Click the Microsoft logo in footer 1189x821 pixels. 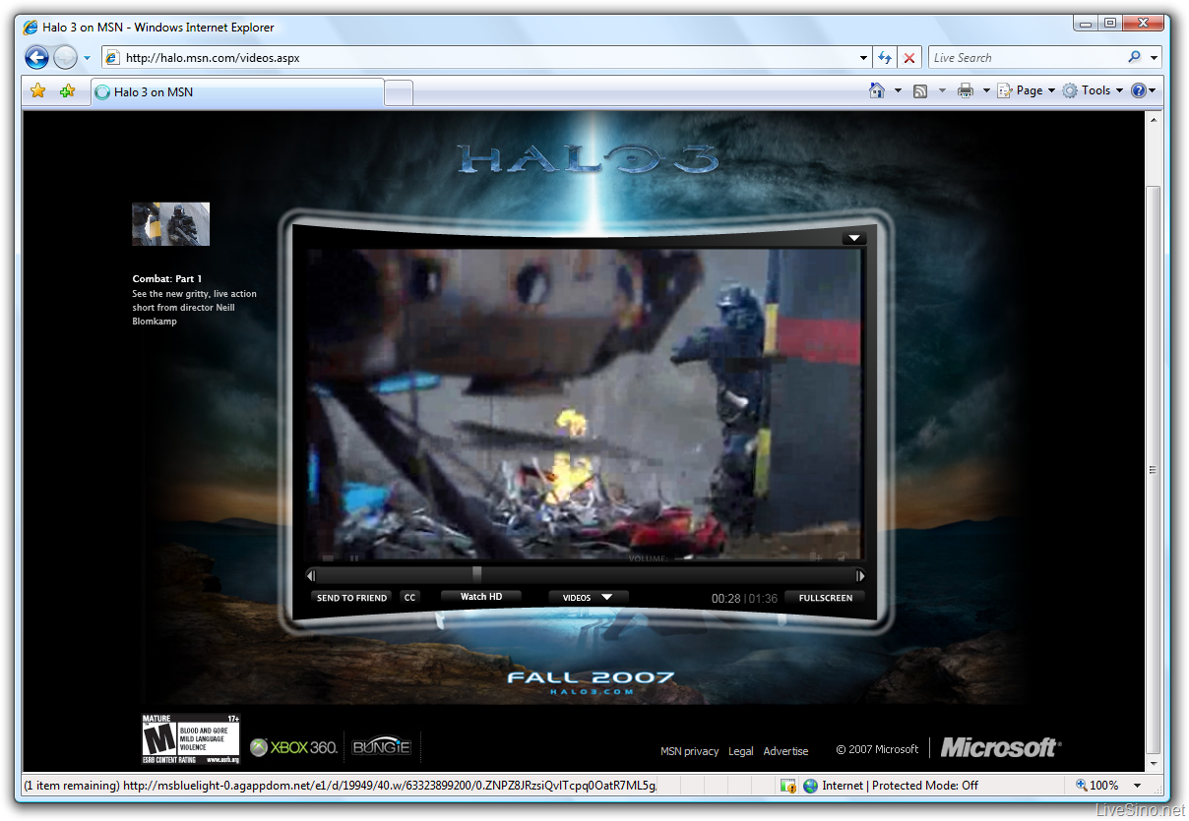tap(1001, 748)
